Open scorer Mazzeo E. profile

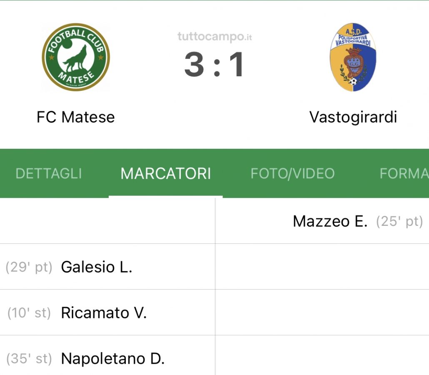330,221
